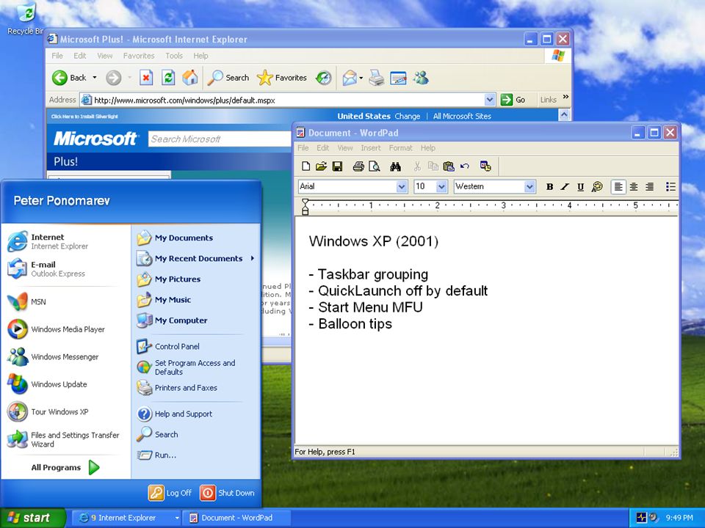Click Run... in Start menu

195,455
